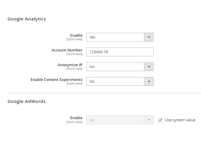The image size is (201, 152).
Task: Click the disabled Google AdWords Enable dropdown
Action: pos(115,120)
